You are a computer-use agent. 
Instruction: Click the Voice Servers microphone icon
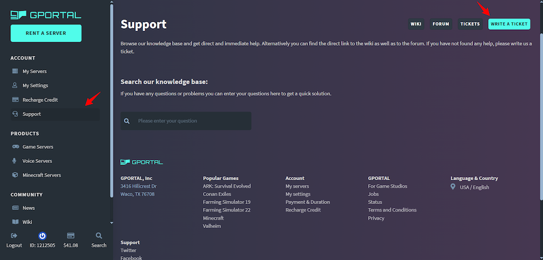click(15, 161)
